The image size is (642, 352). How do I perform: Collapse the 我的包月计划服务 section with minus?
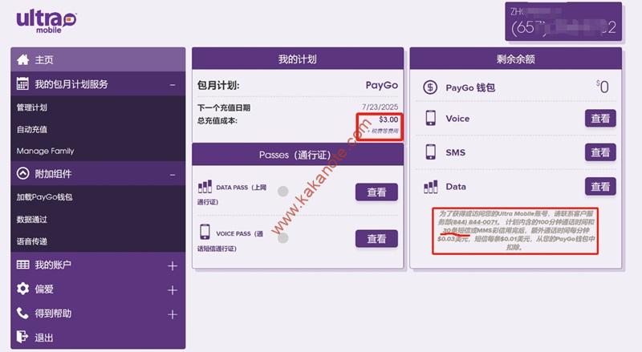(x=173, y=85)
